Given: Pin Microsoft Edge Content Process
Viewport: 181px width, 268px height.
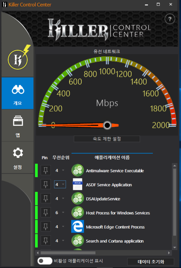Looking at the screenshot, I should [46, 226].
